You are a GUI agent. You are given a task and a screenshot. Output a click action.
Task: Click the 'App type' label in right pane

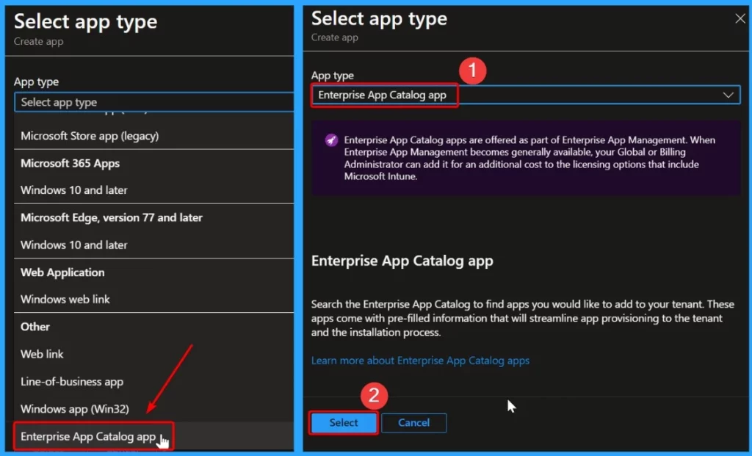(x=333, y=76)
